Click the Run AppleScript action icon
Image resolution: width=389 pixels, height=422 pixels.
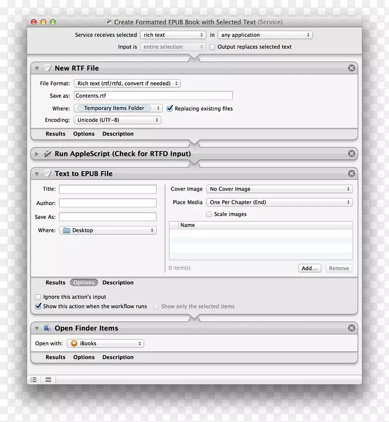coord(48,154)
